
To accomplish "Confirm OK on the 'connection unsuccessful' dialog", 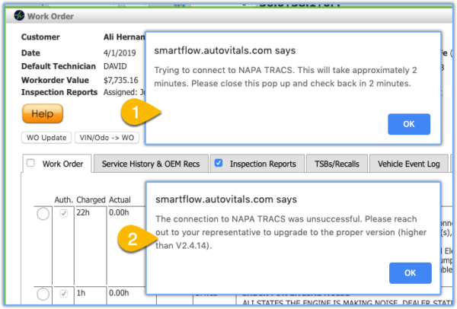I will [x=410, y=273].
